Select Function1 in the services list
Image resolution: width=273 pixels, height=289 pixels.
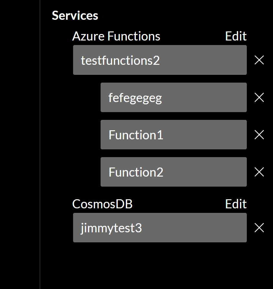coord(174,134)
